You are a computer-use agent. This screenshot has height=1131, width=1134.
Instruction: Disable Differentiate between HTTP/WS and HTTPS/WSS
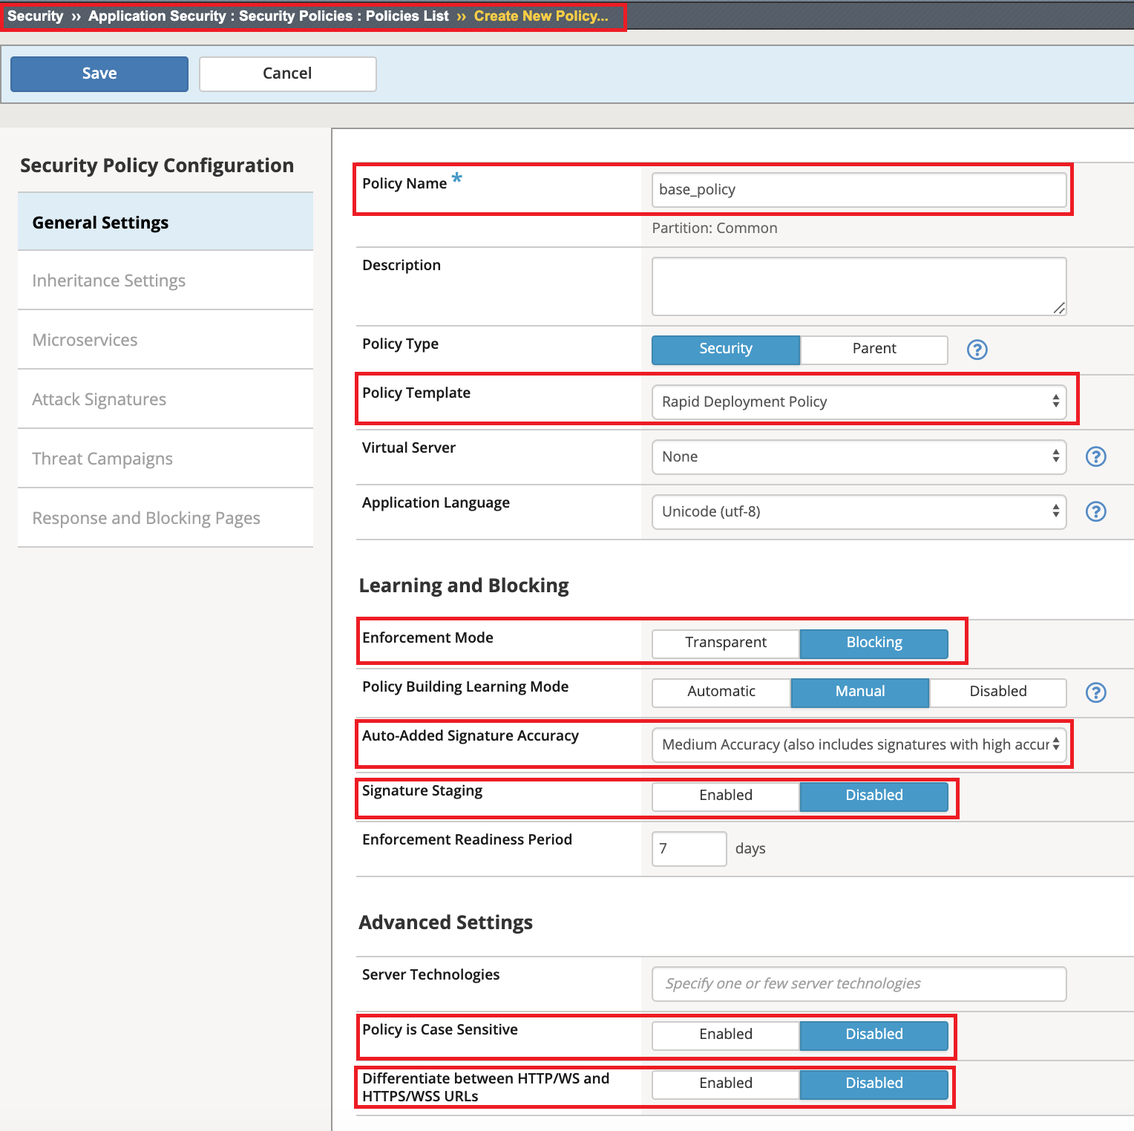(x=874, y=1084)
